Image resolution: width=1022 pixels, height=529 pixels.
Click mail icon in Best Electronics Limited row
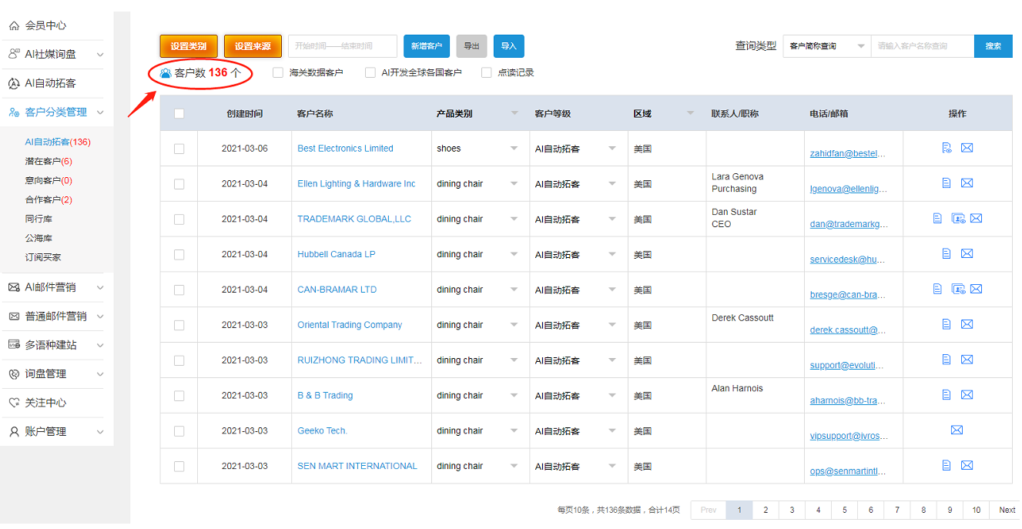click(x=967, y=148)
